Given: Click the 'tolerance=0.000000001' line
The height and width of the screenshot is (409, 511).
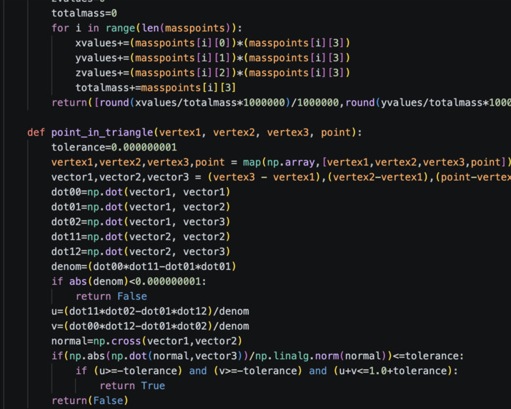Looking at the screenshot, I should 114,147.
